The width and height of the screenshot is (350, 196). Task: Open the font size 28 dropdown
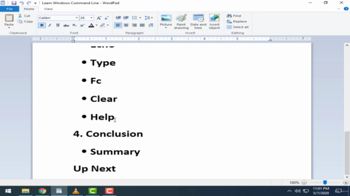click(x=91, y=18)
